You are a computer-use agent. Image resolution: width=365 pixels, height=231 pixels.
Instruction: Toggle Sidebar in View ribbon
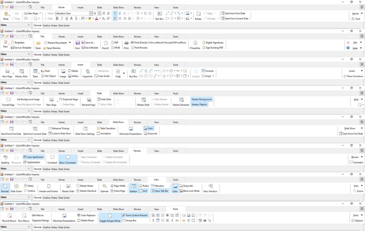click(133, 188)
